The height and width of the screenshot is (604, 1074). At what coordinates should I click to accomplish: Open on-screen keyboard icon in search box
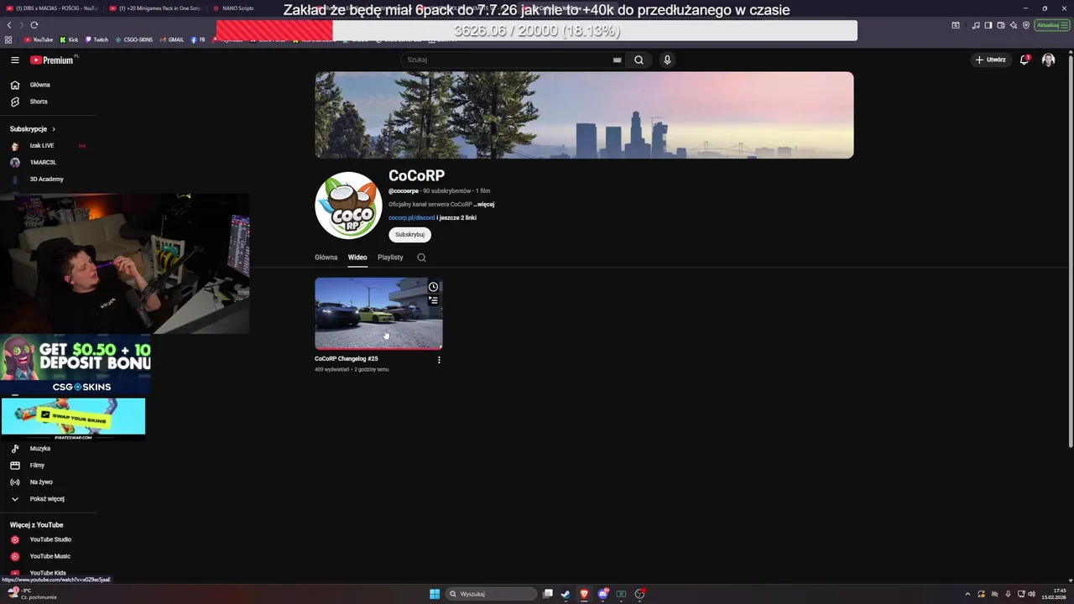[618, 60]
